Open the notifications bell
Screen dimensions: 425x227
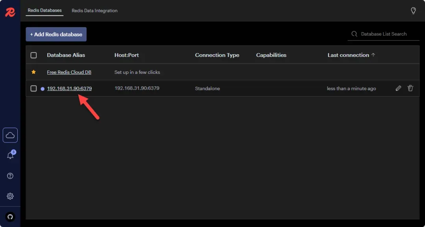(x=10, y=155)
